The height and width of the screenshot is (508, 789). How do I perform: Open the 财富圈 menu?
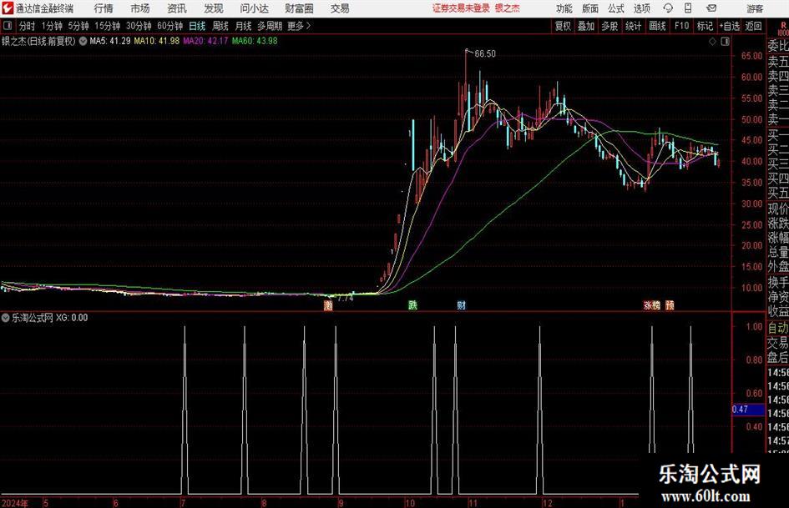pyautogui.click(x=299, y=8)
